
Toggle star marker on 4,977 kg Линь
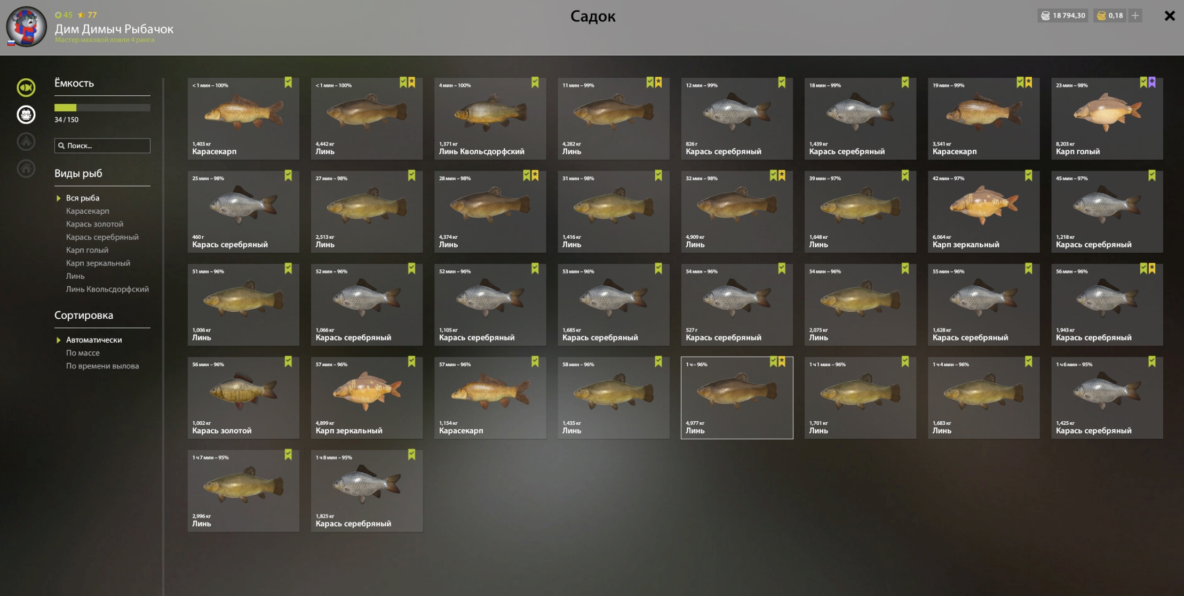tap(782, 362)
